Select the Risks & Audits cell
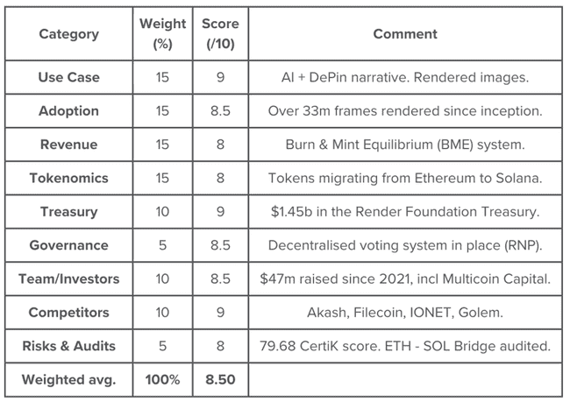The height and width of the screenshot is (402, 570). (68, 346)
